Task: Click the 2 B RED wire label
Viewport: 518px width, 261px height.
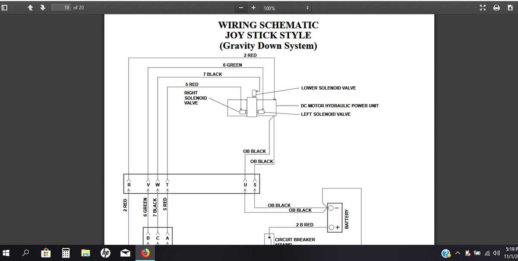Action: [305, 225]
